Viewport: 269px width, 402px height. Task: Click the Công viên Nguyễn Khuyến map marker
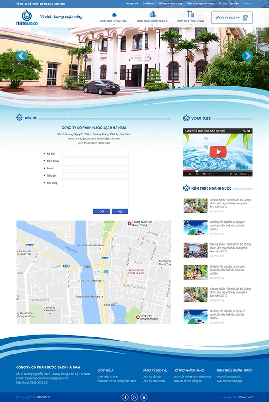click(x=138, y=317)
